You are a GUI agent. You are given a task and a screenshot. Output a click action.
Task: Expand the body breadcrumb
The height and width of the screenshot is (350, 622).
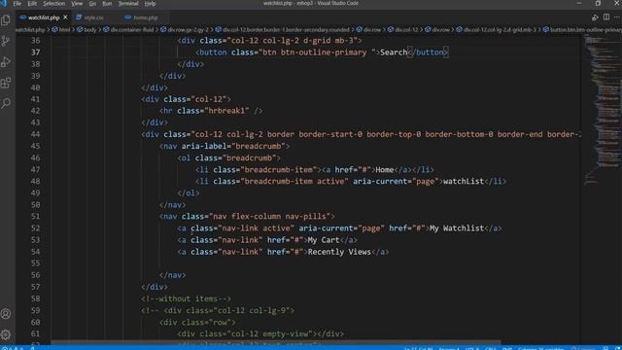tap(87, 30)
